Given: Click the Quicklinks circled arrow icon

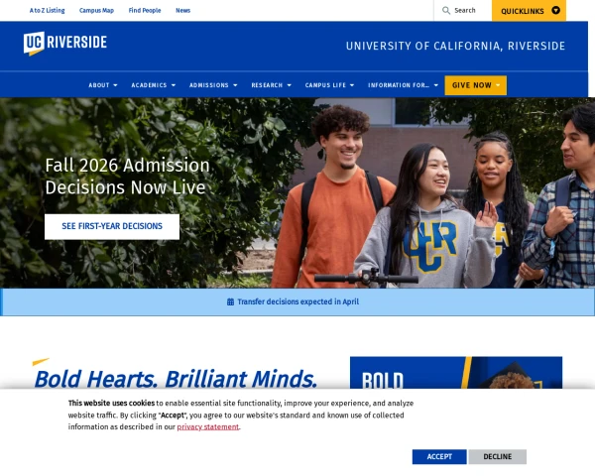Looking at the screenshot, I should [x=555, y=11].
